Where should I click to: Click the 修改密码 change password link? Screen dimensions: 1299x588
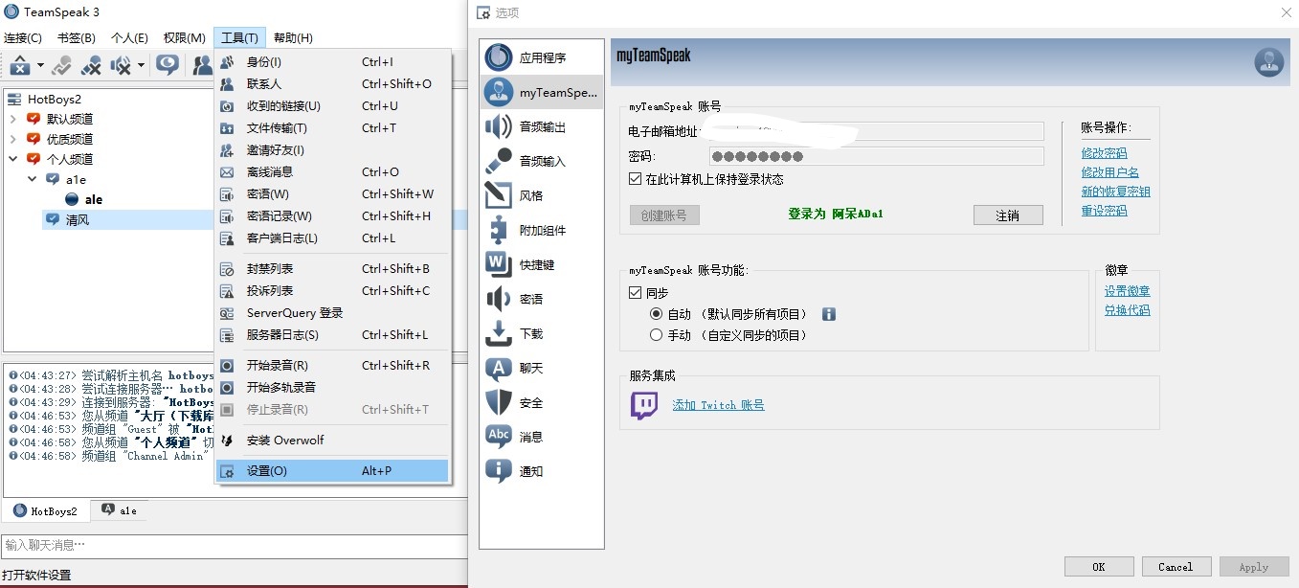tap(1104, 153)
